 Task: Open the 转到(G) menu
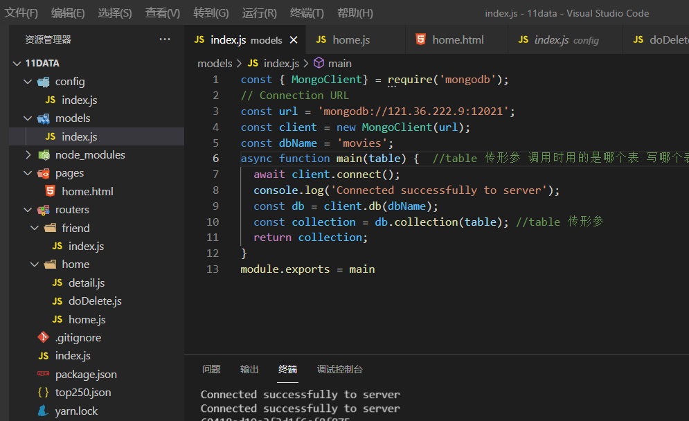click(x=211, y=13)
